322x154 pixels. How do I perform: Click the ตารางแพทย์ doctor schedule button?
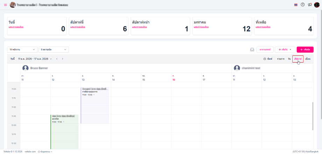point(265,50)
